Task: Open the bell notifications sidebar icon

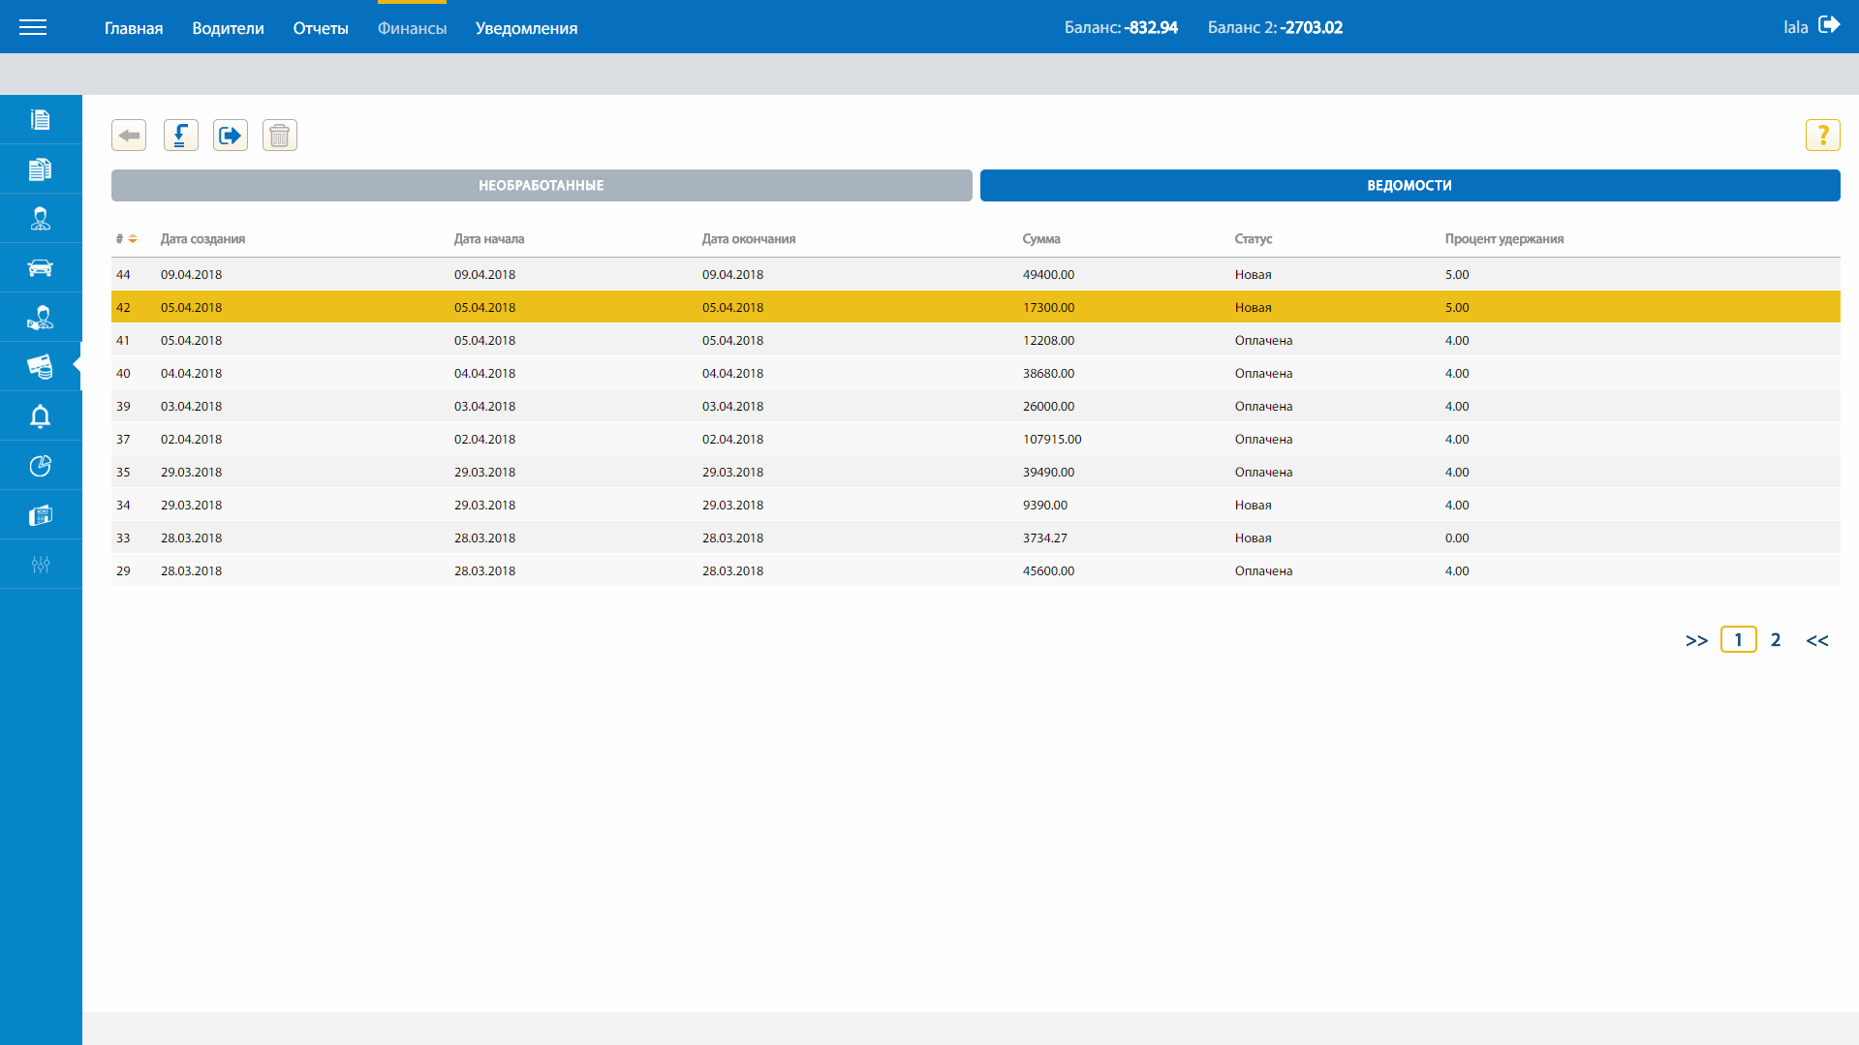Action: 41,416
